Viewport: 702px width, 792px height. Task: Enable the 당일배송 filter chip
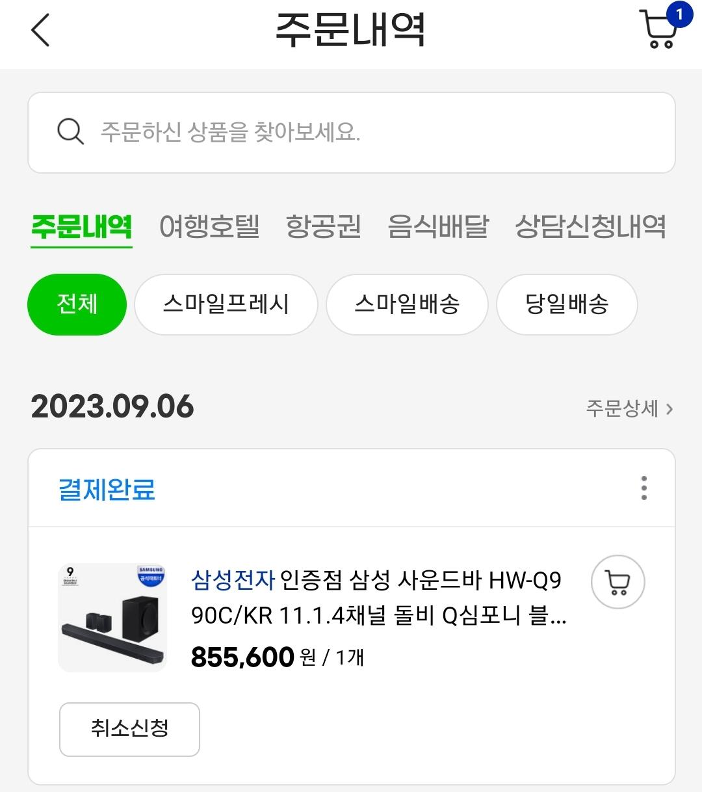[x=567, y=304]
